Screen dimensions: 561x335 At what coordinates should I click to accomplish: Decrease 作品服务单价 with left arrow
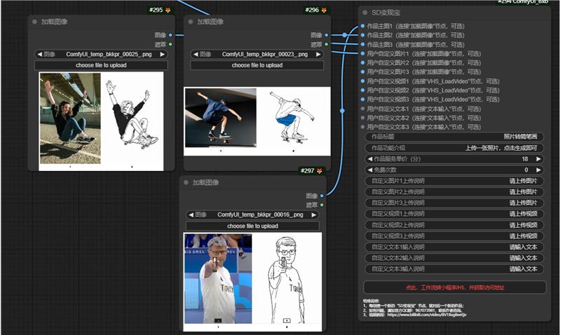(x=370, y=159)
